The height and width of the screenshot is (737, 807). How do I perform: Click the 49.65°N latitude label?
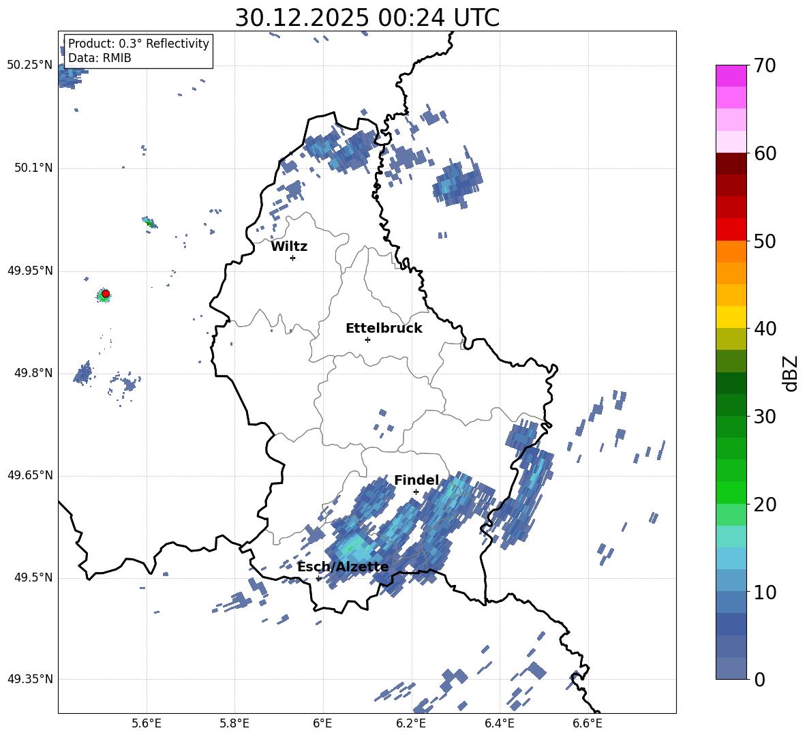[29, 475]
